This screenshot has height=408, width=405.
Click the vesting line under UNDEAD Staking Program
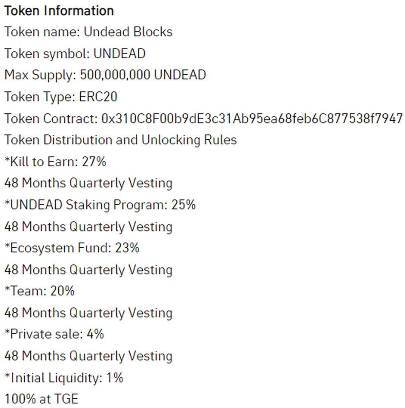88,226
